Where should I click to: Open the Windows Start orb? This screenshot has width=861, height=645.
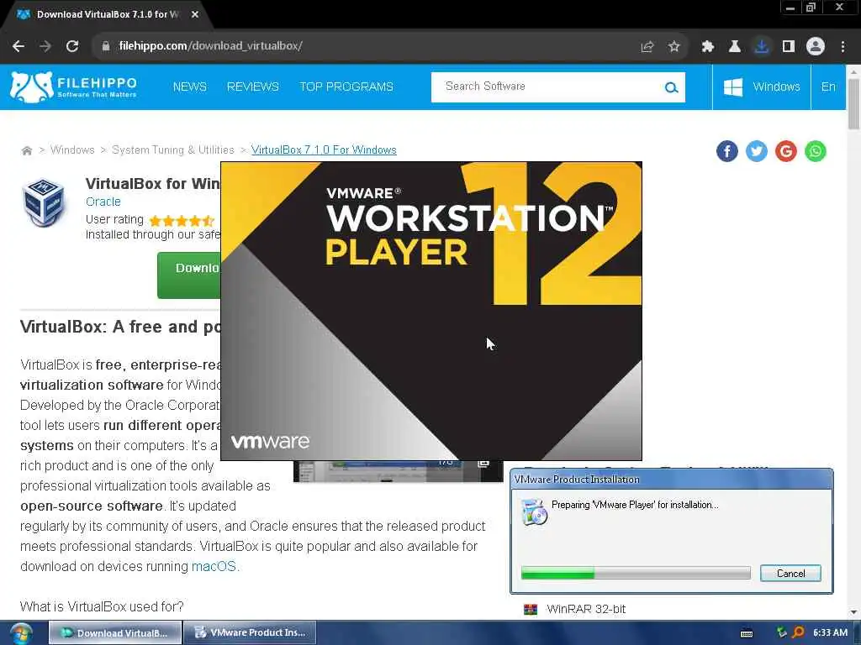[x=21, y=633]
